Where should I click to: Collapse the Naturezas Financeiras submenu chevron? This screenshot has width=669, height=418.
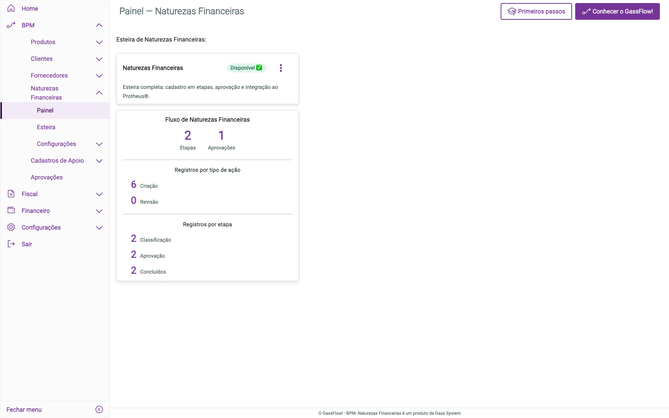[x=99, y=93]
